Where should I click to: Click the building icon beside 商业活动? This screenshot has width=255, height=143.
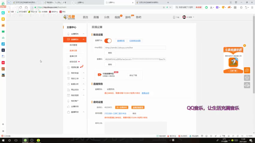[x=69, y=90]
